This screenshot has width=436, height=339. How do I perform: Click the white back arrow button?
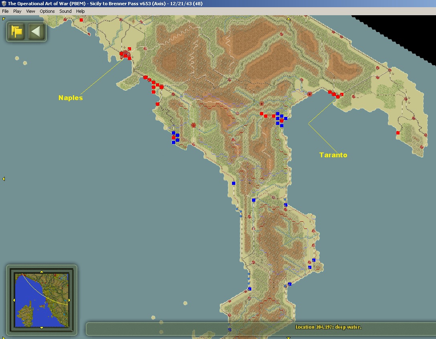pos(36,31)
